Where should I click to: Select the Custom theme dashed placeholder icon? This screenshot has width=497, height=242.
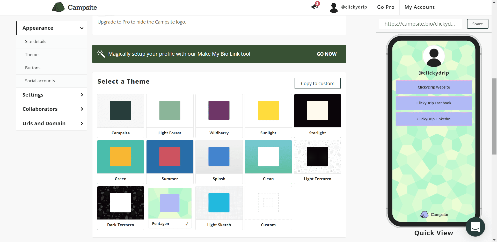coord(268,203)
